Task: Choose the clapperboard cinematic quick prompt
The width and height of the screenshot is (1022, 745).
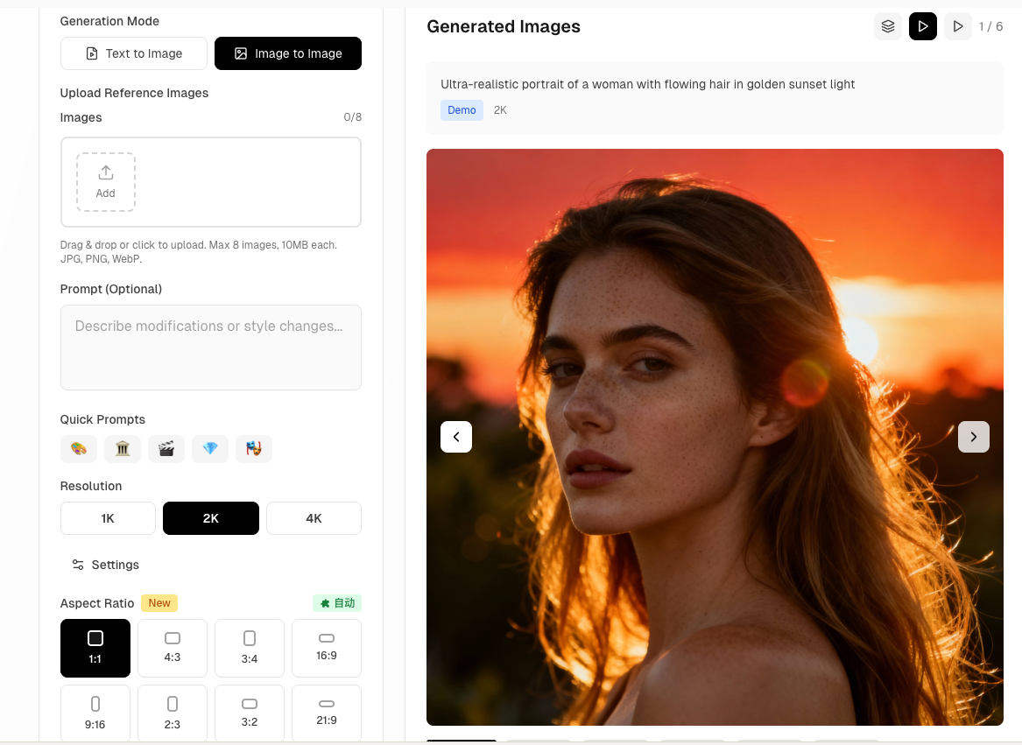Action: pos(166,448)
